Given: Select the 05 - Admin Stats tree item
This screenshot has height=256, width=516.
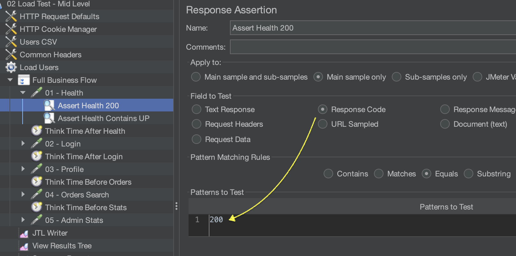Looking at the screenshot, I should click(74, 220).
